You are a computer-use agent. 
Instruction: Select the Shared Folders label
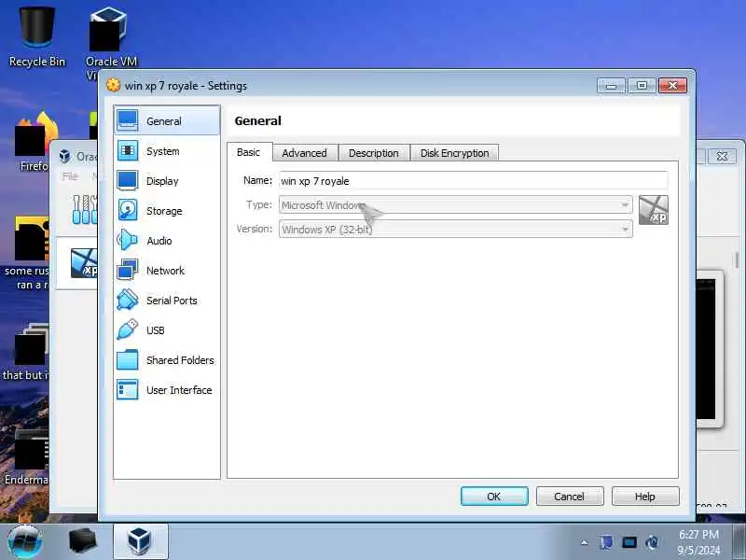[x=180, y=360]
